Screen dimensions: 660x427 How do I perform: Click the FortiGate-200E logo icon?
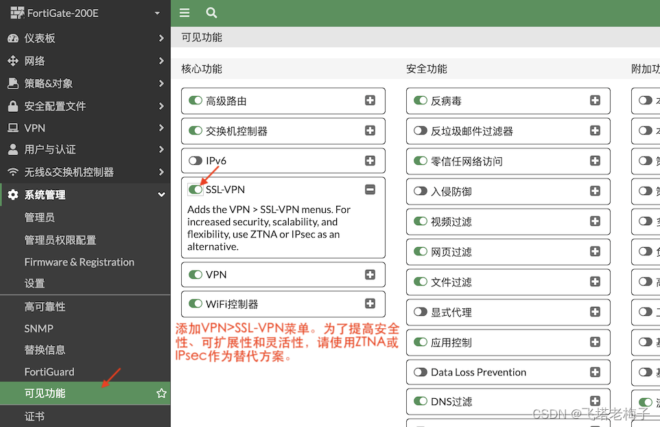click(17, 13)
